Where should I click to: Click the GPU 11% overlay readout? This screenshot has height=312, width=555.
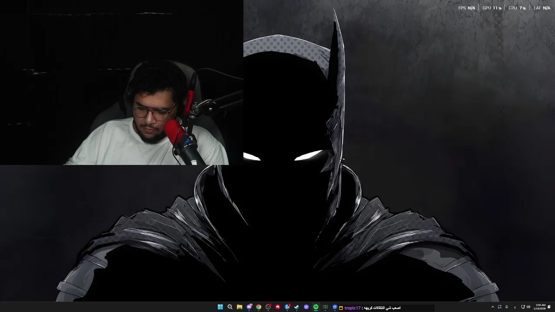pyautogui.click(x=492, y=8)
